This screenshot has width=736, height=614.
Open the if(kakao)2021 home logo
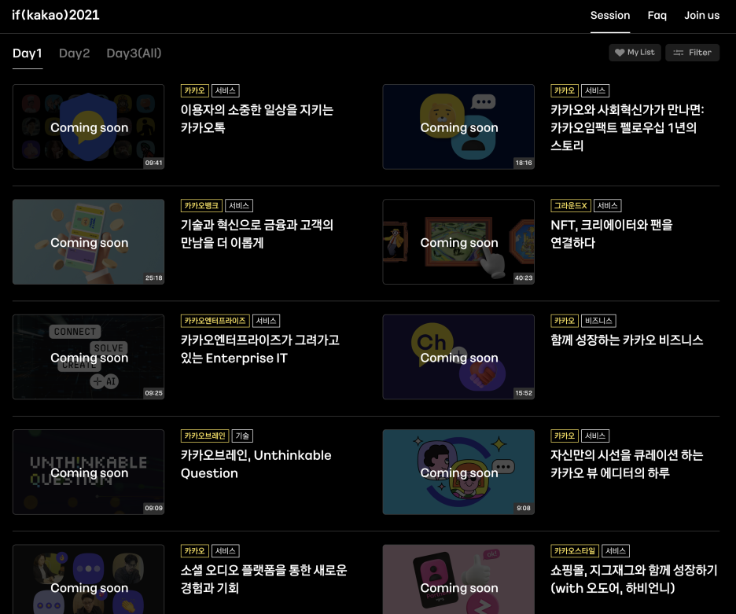pos(55,15)
